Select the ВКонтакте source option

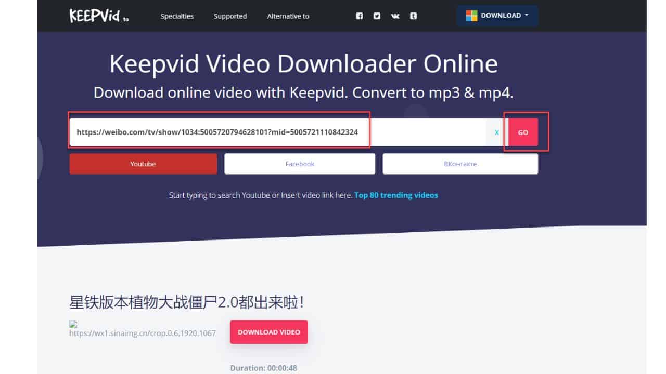point(460,164)
